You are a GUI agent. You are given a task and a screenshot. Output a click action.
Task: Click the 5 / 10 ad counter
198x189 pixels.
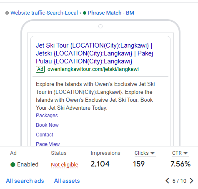179,181
